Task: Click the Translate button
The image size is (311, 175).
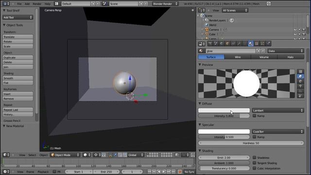Action: 18,37
